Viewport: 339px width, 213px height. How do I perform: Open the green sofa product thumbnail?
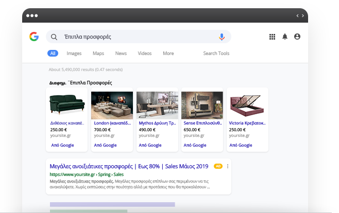pyautogui.click(x=67, y=105)
